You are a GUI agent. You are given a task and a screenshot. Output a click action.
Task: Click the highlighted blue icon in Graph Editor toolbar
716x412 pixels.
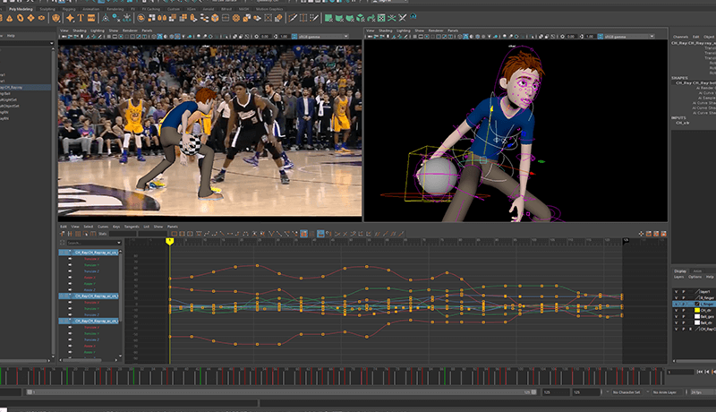point(320,234)
